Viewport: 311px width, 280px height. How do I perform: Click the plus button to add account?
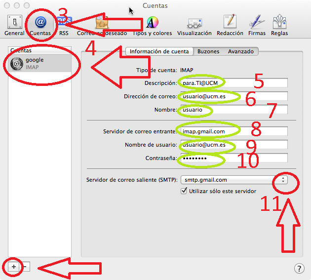click(x=14, y=266)
